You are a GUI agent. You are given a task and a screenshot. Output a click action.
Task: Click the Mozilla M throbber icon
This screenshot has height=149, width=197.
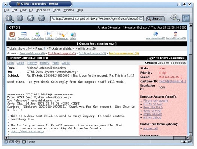186,18
